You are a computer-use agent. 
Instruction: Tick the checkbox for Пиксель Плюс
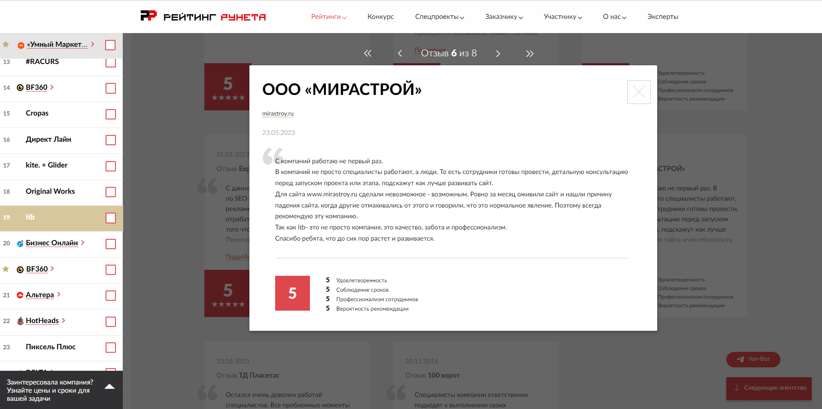click(111, 348)
